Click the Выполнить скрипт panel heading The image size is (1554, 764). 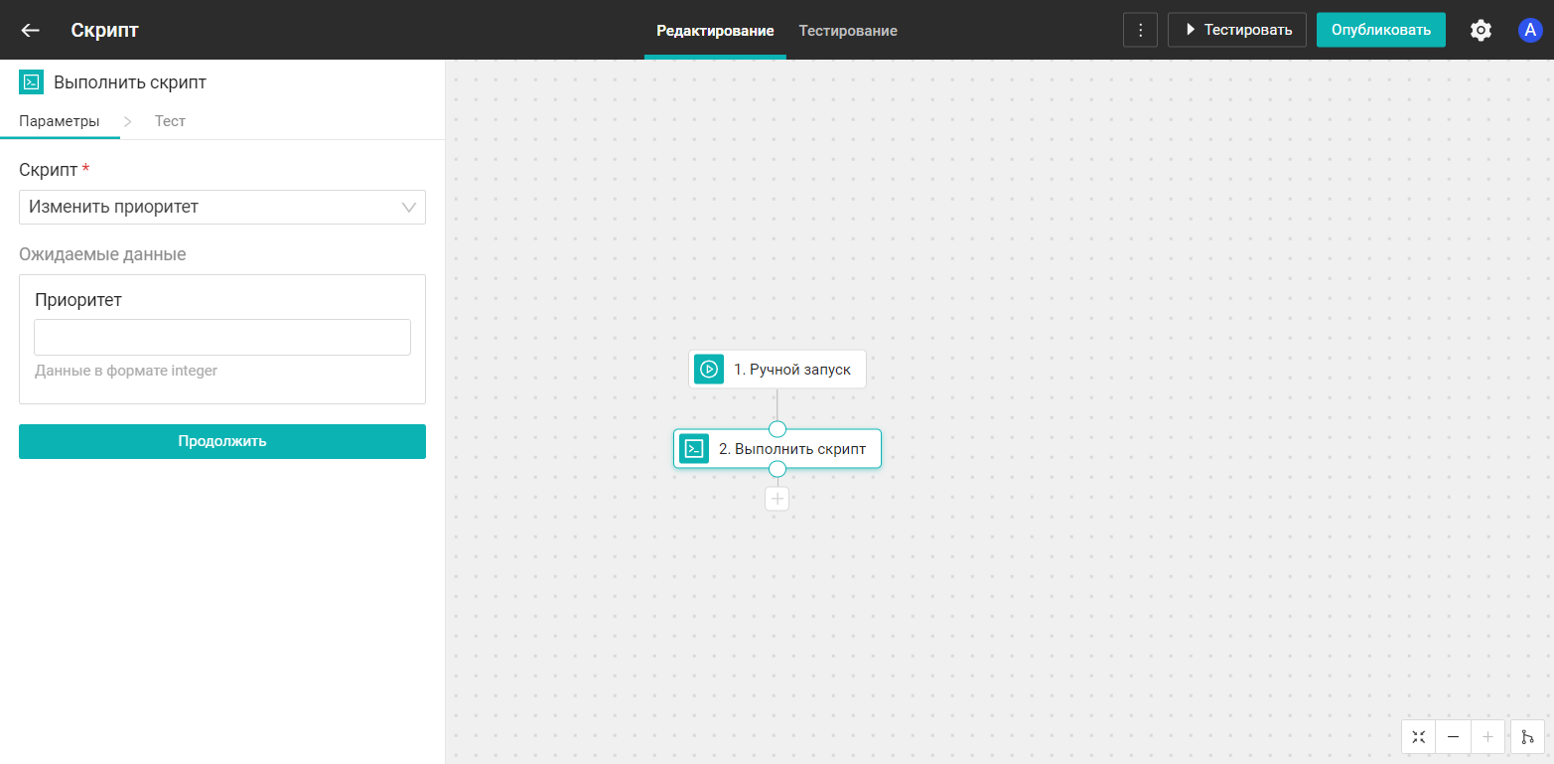(130, 82)
